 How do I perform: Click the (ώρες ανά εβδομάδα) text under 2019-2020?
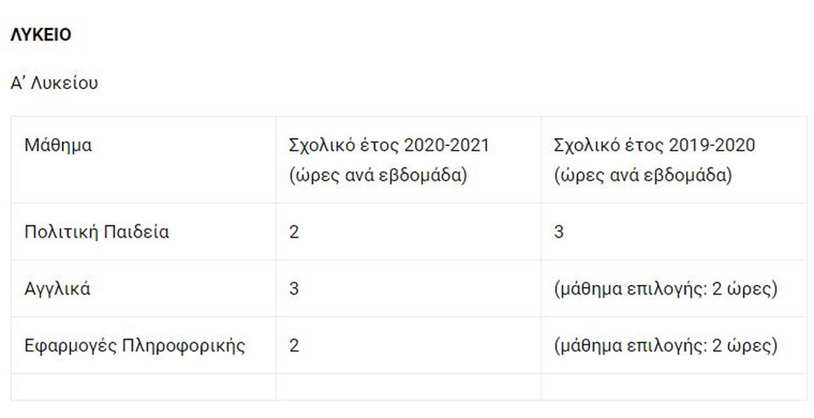pyautogui.click(x=643, y=176)
